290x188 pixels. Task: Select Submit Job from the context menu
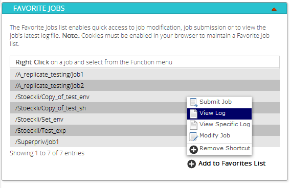pyautogui.click(x=219, y=103)
